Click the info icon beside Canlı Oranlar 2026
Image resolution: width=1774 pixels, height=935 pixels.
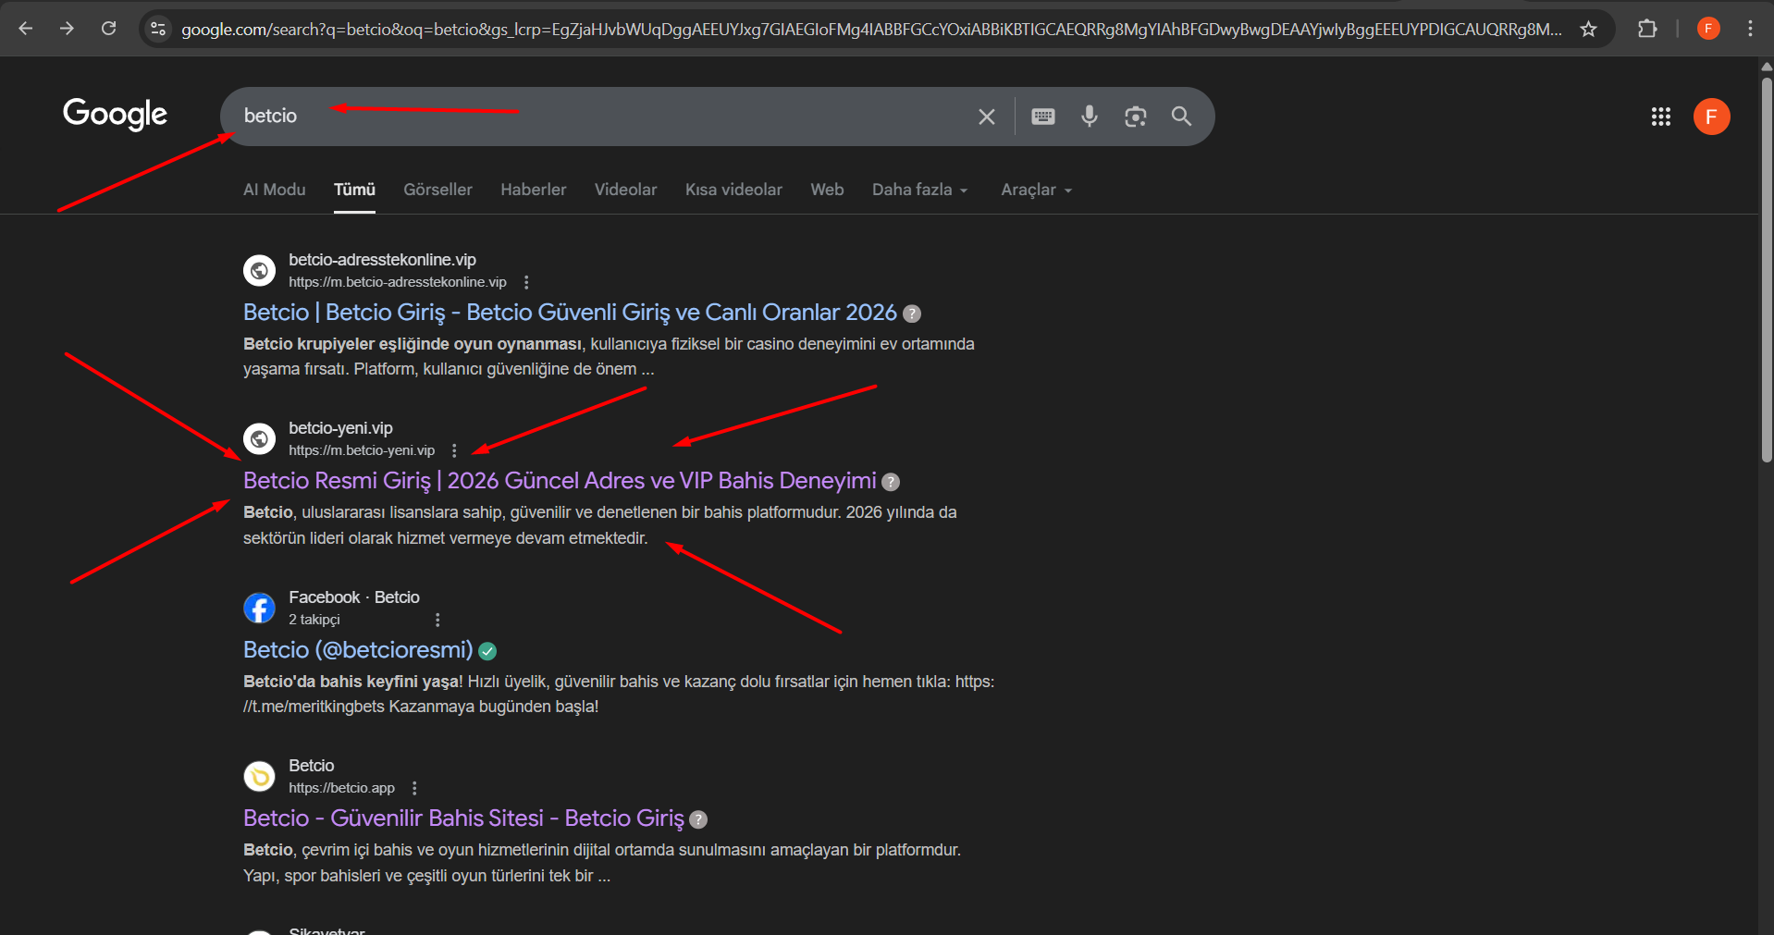(912, 314)
